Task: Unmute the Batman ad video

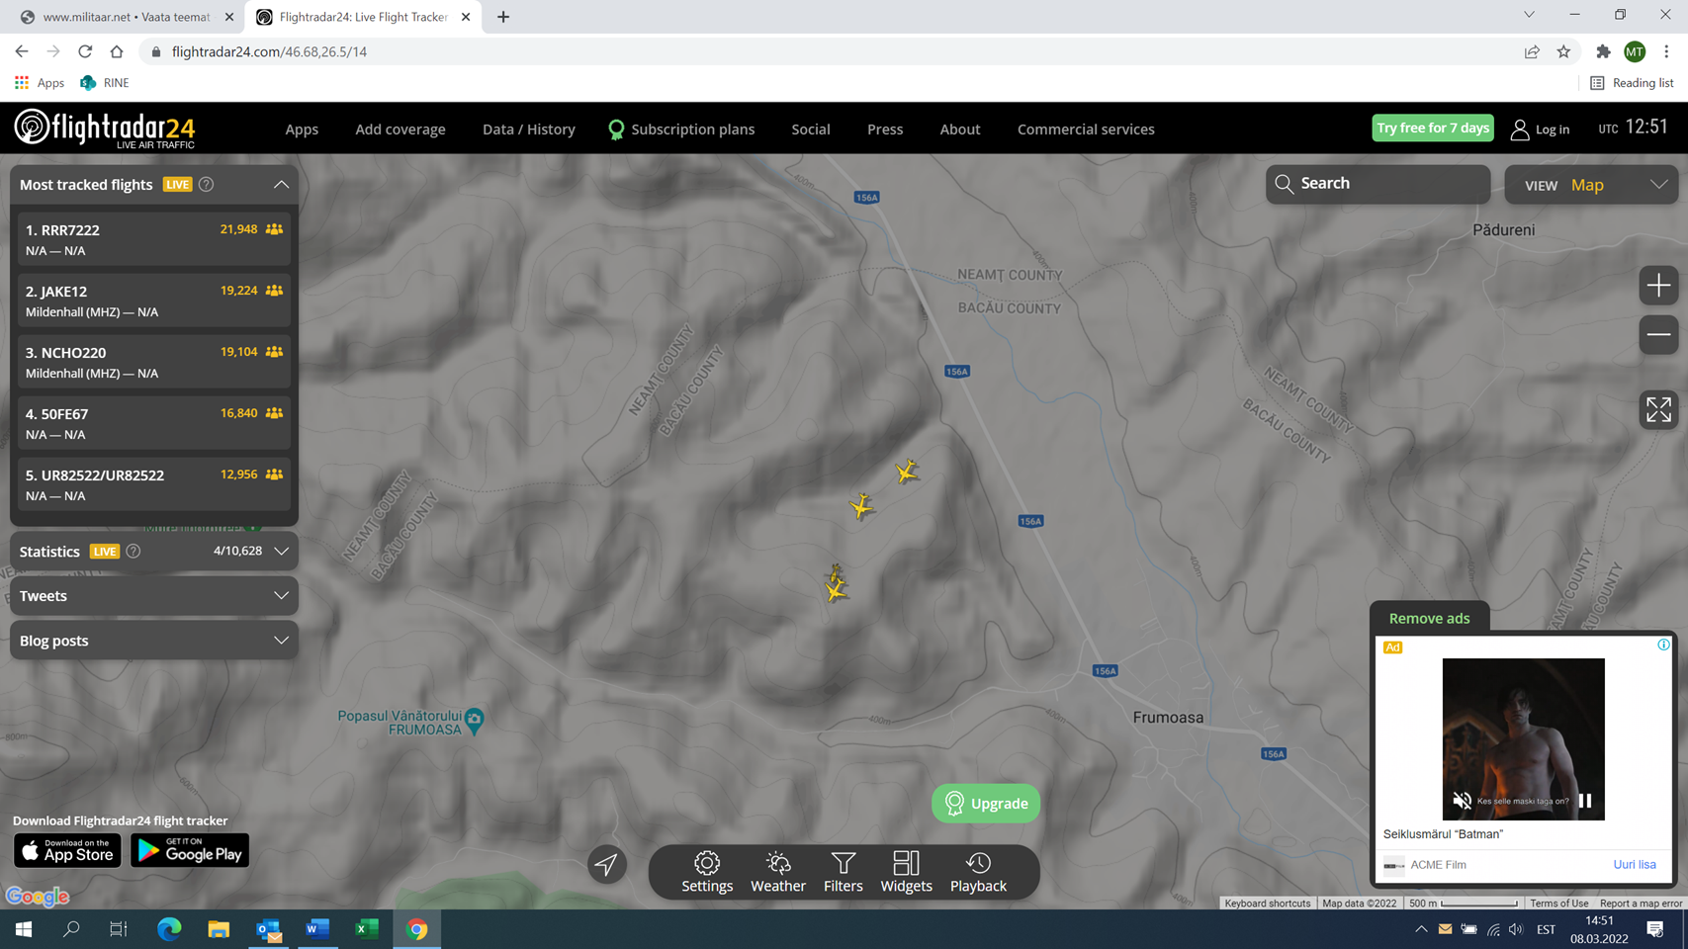Action: 1462,801
